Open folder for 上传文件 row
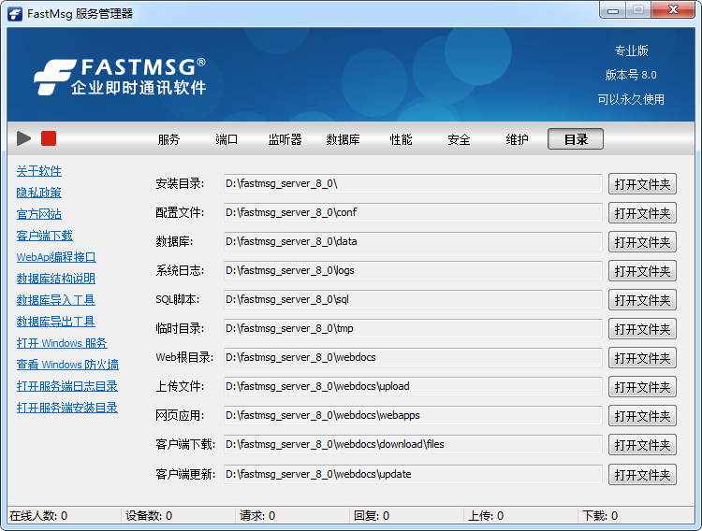702x531 pixels. [x=642, y=387]
